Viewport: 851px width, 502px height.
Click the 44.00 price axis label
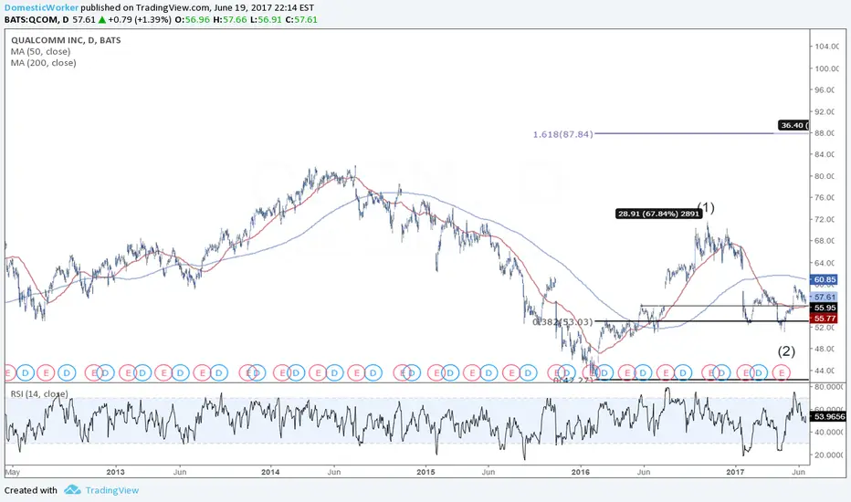[x=824, y=371]
